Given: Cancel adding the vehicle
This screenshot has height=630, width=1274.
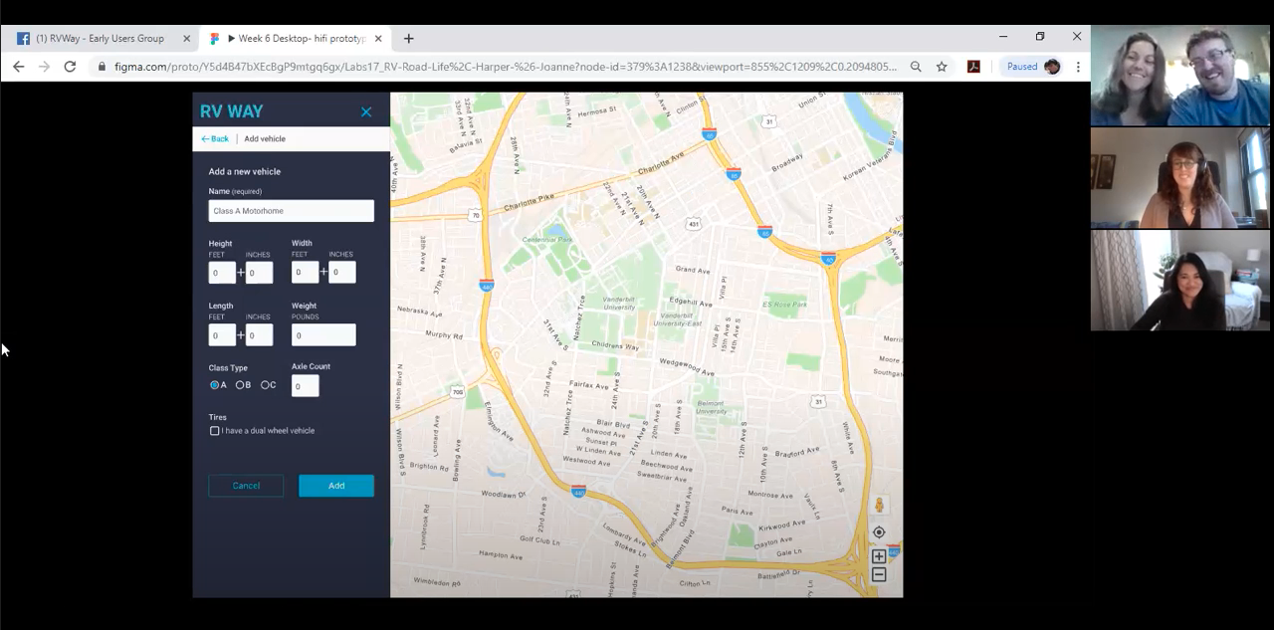Looking at the screenshot, I should pyautogui.click(x=246, y=486).
